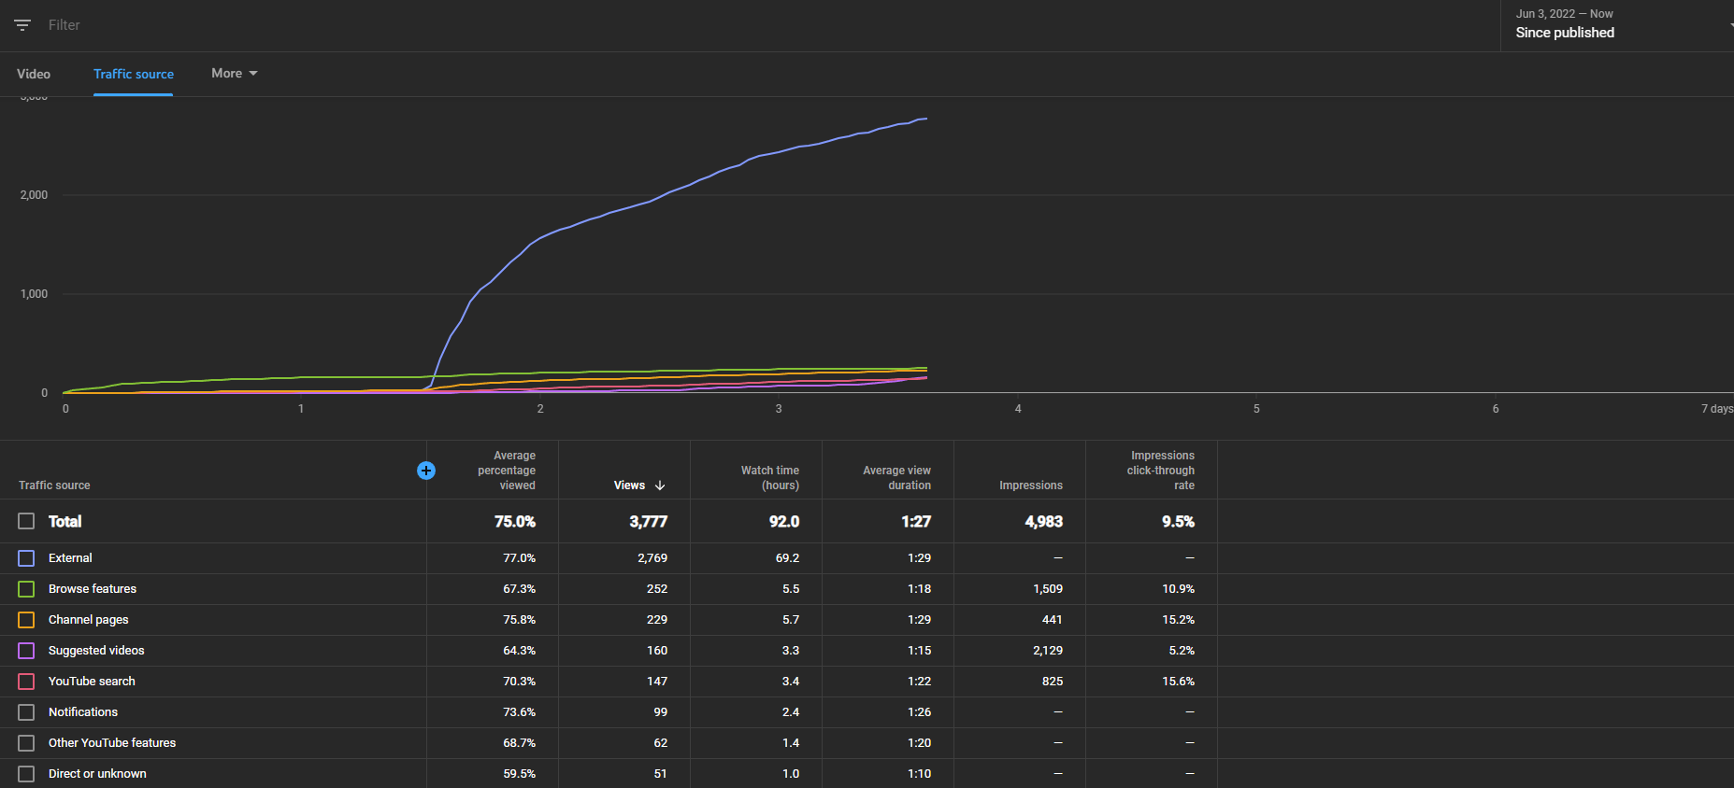Click the Filter input field
Image resolution: width=1734 pixels, height=788 pixels.
point(748,25)
